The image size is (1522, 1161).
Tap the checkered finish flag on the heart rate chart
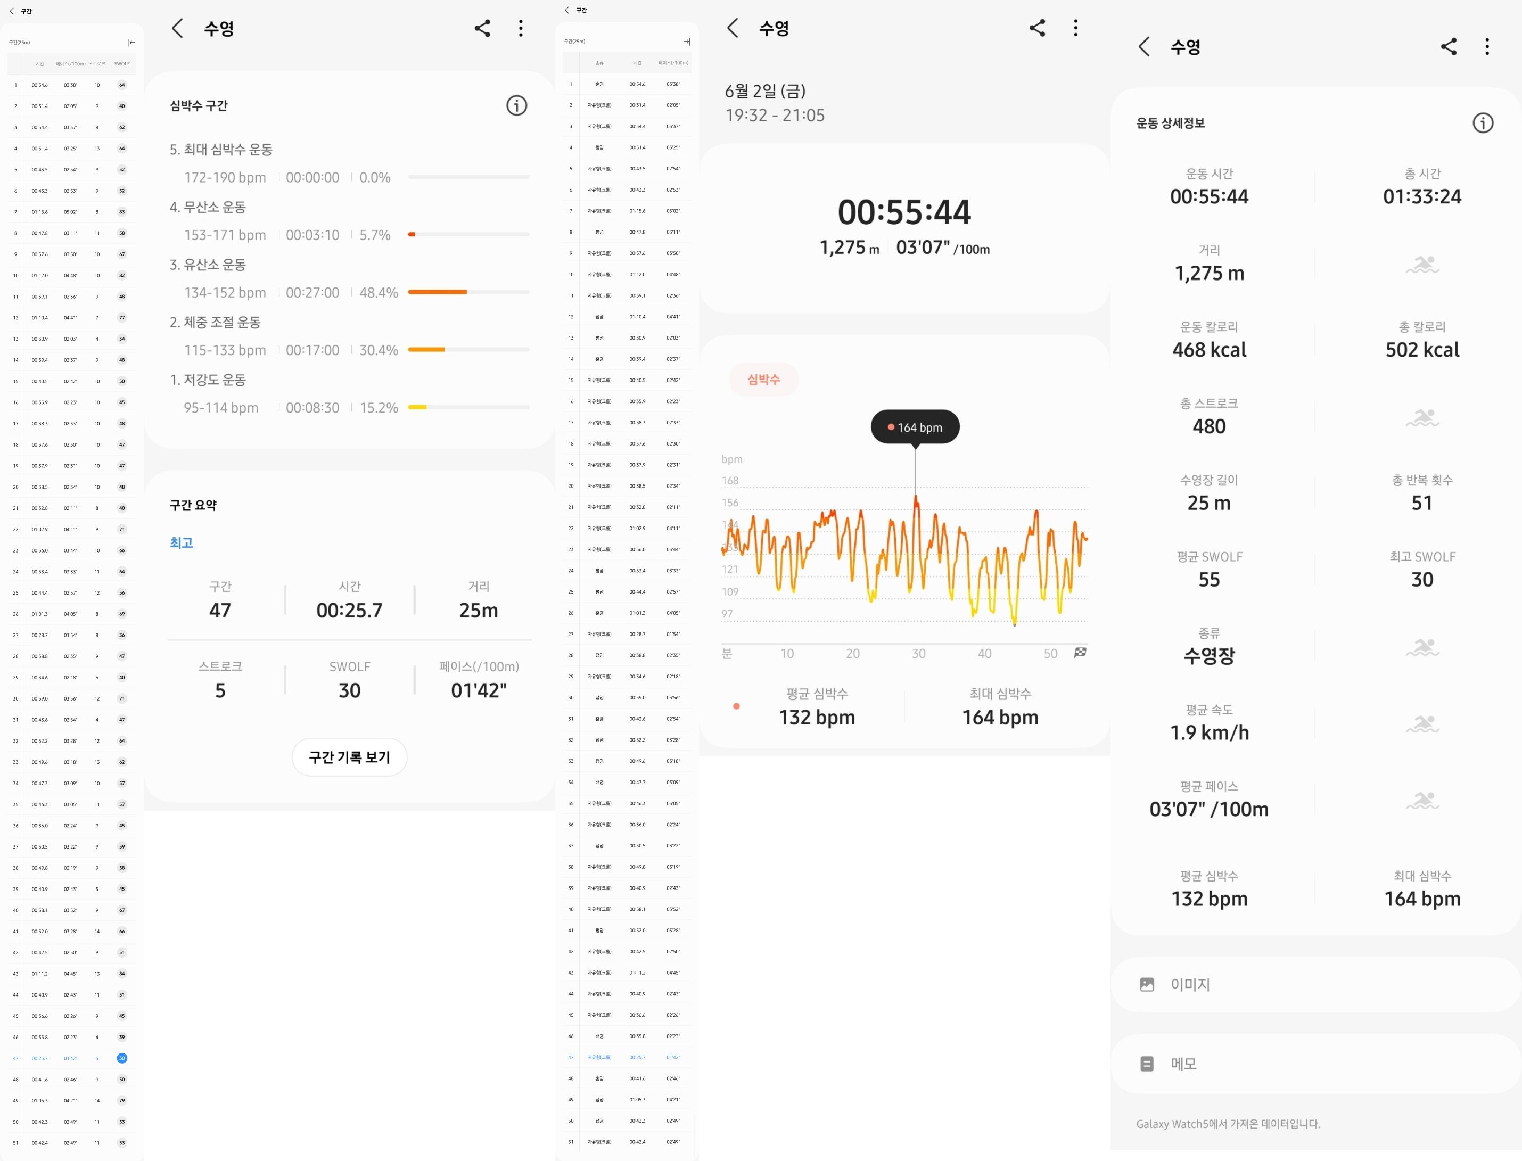(x=1080, y=653)
